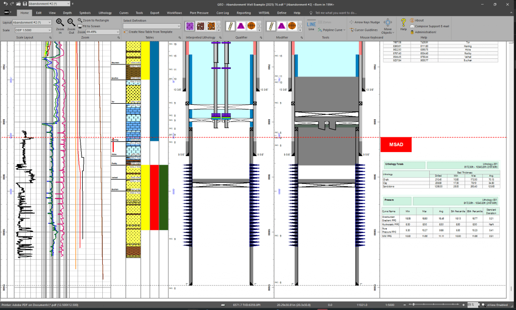Click the status bar zoom plus button
The width and height of the screenshot is (516, 310).
coord(464,305)
